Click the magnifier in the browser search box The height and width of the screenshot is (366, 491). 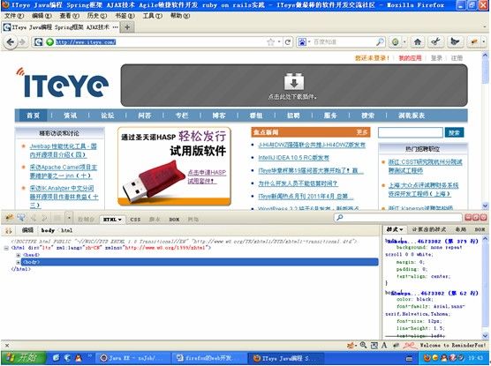click(x=380, y=42)
